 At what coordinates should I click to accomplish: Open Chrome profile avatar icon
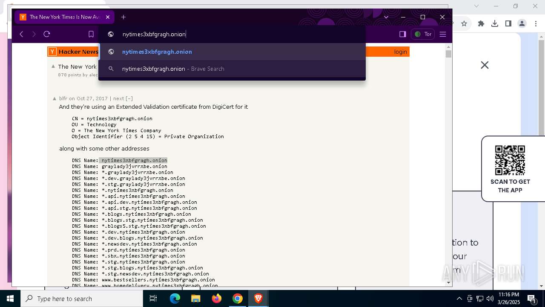522,23
